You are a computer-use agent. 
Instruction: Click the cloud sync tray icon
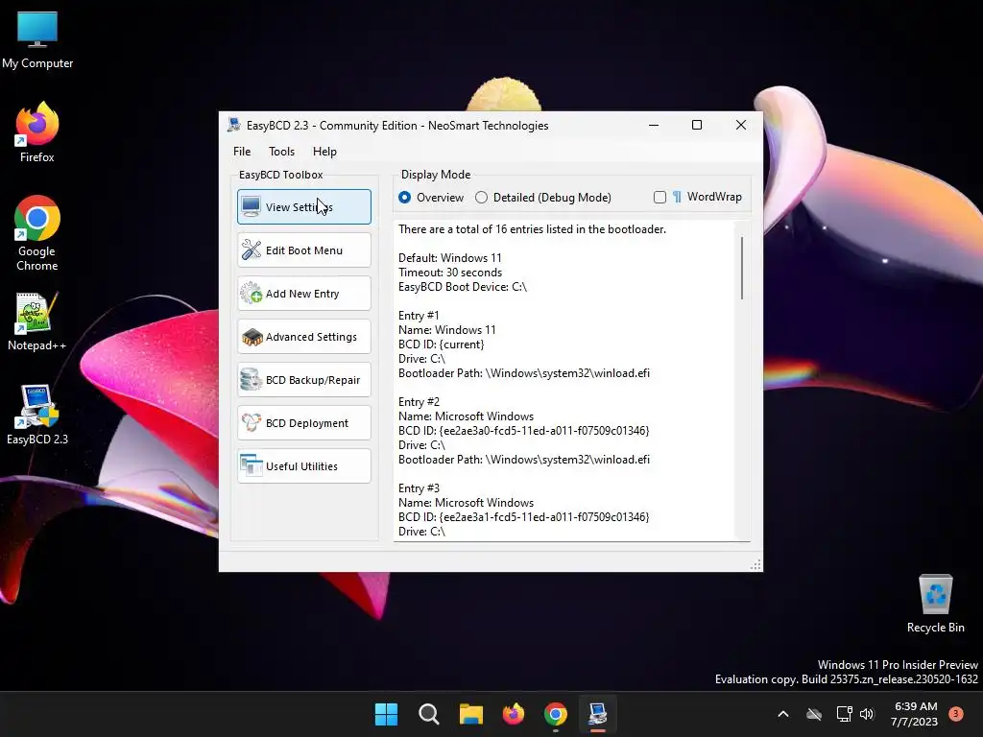[814, 714]
